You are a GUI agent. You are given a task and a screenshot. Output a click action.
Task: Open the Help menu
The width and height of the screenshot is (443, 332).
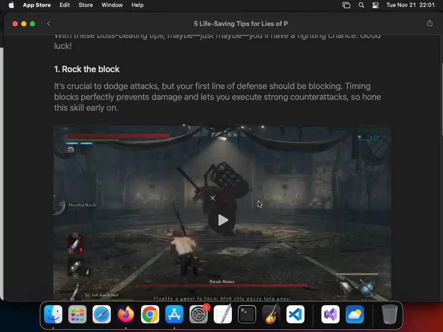click(x=137, y=5)
